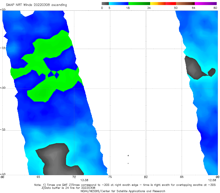Click the color bar label '50'
The image size is (220, 193).
pyautogui.click(x=176, y=8)
